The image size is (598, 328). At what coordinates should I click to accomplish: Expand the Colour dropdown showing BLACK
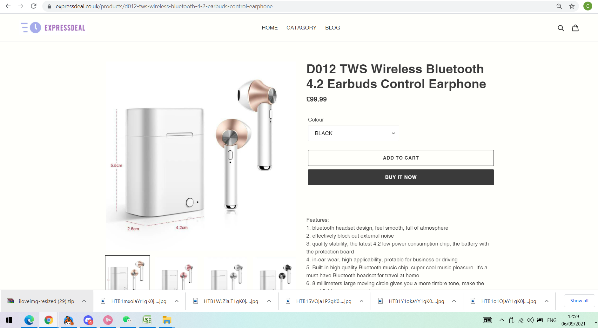click(x=353, y=134)
